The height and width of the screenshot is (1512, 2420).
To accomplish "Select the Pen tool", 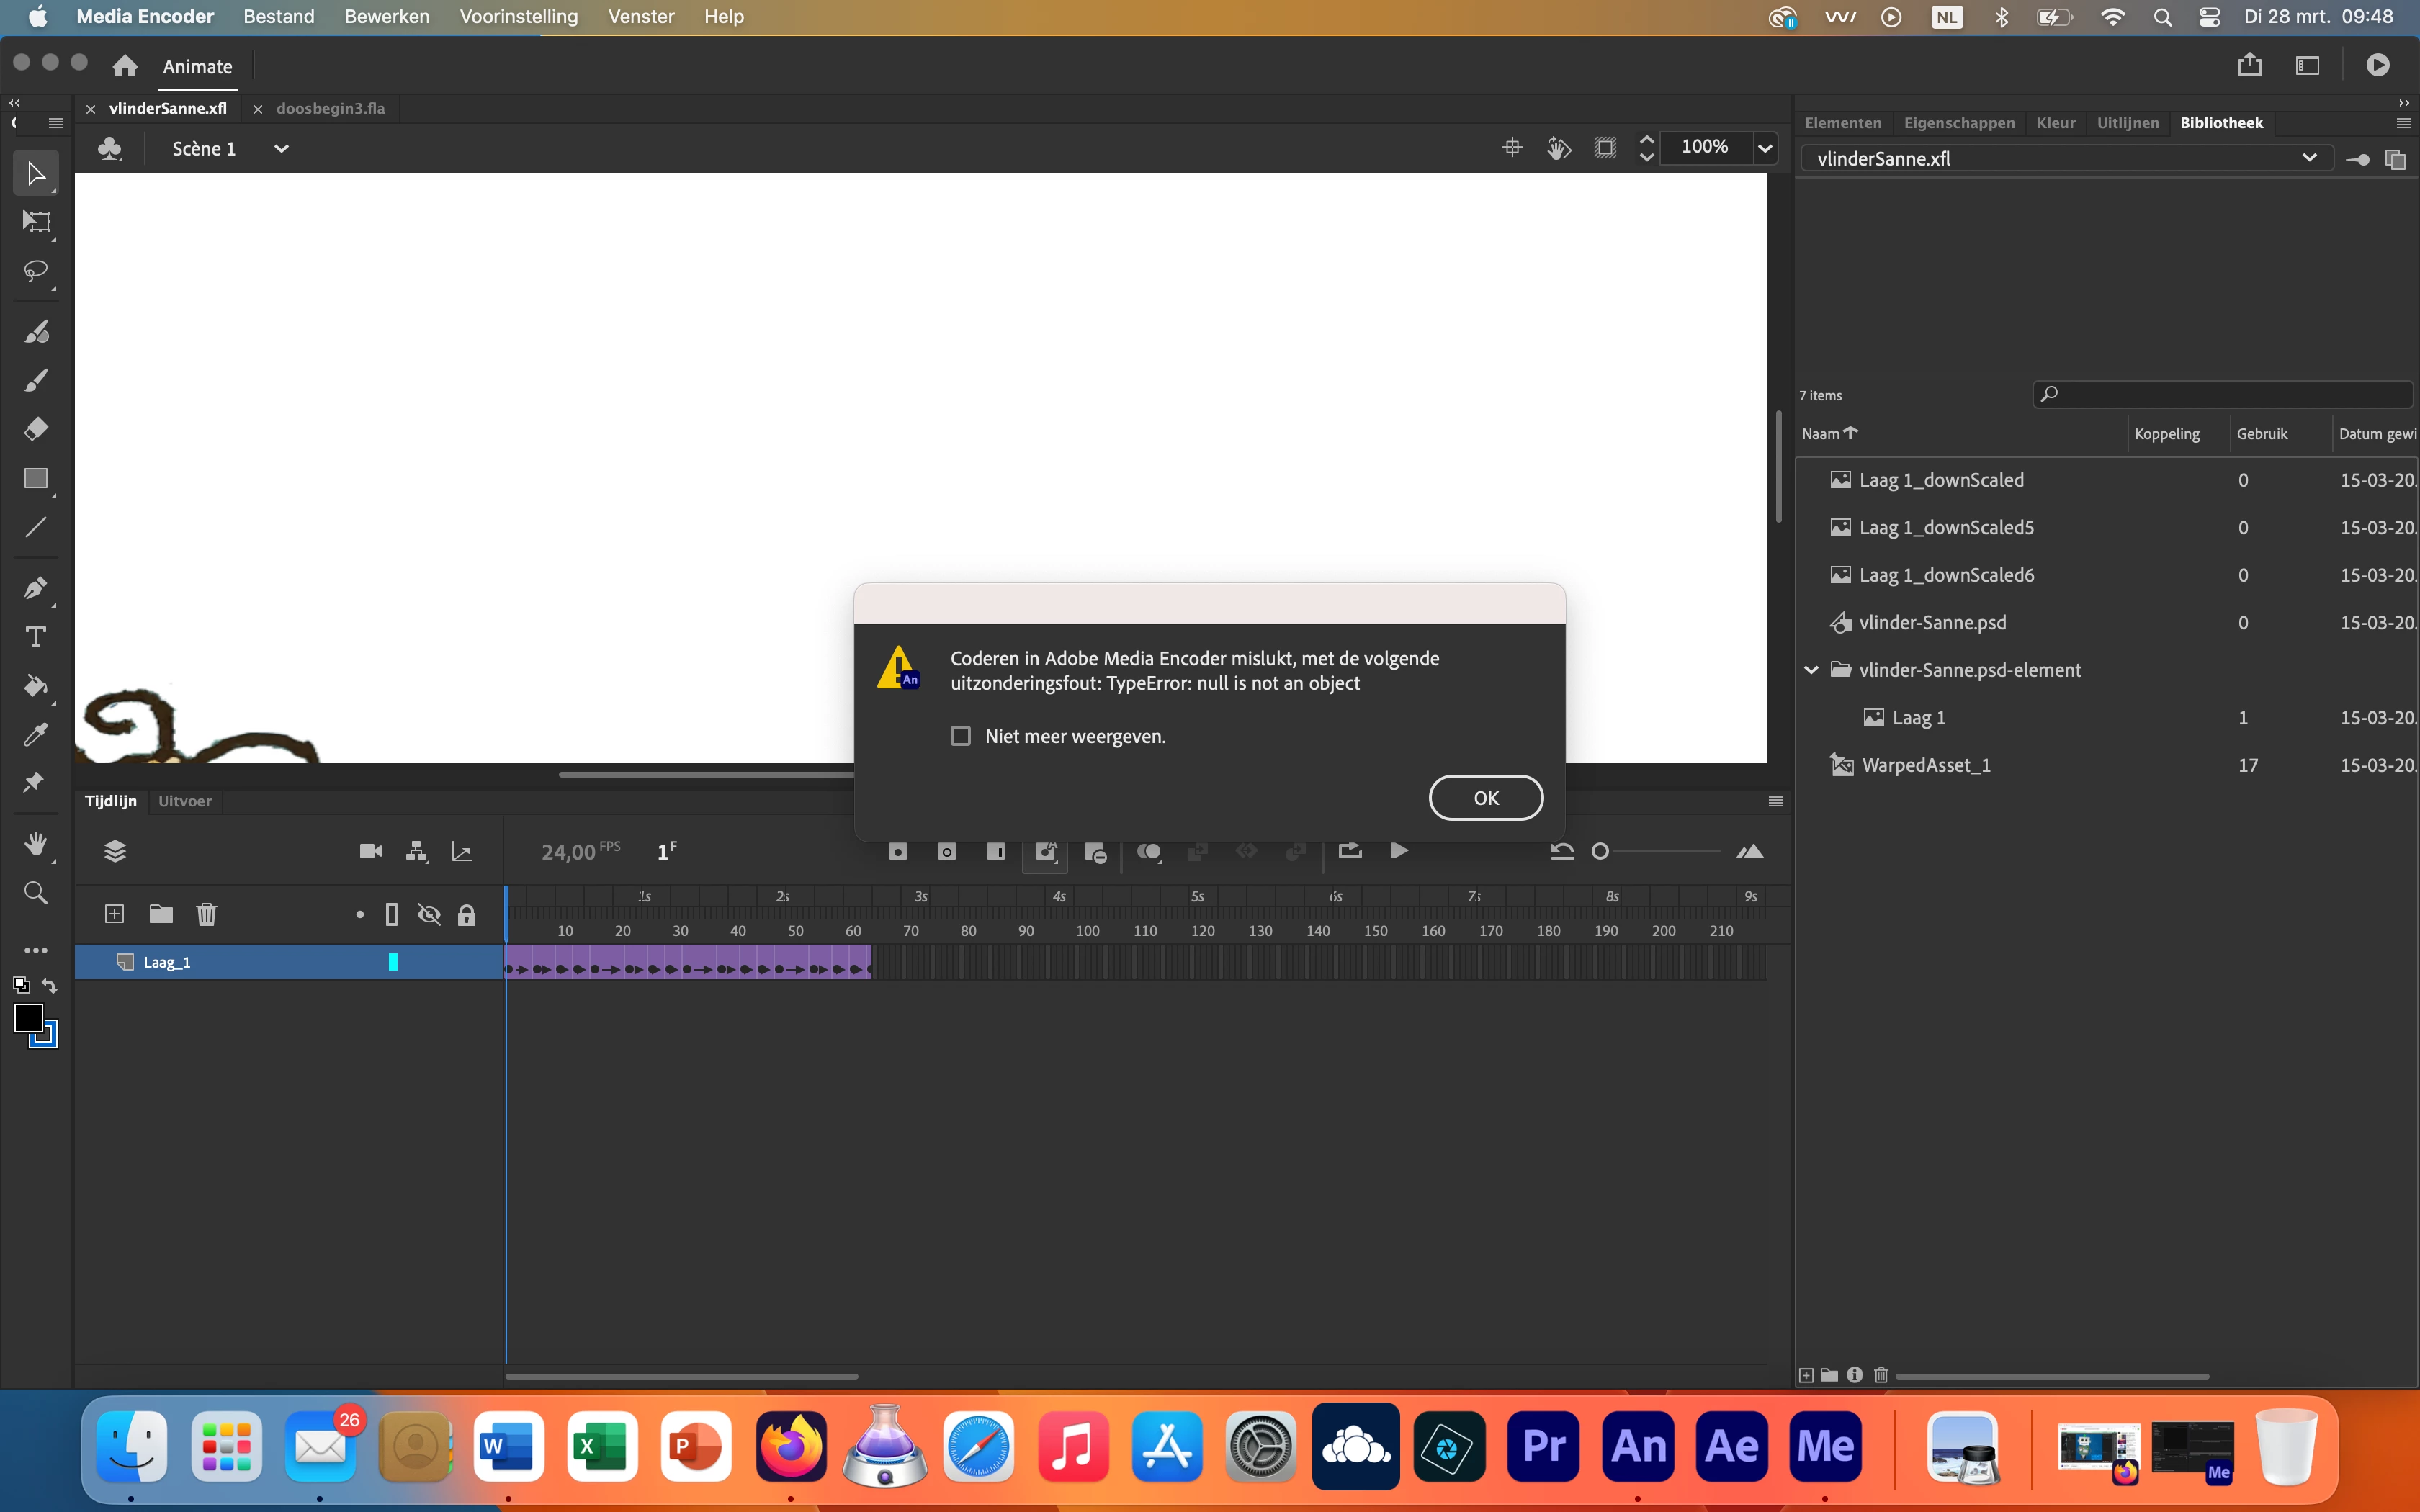I will tap(36, 588).
